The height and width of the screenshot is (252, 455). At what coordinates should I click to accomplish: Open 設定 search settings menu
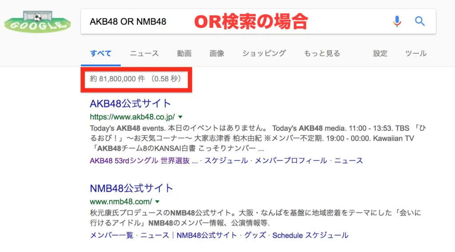(380, 53)
